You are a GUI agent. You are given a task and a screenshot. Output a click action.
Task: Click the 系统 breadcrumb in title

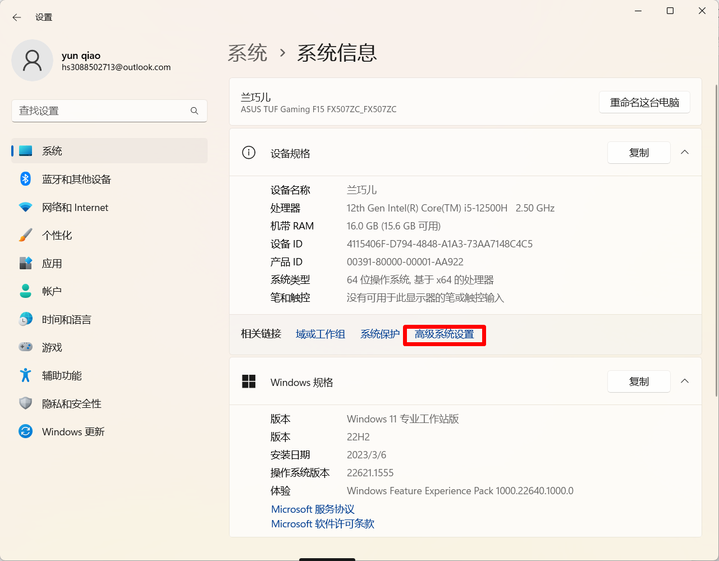pos(248,53)
